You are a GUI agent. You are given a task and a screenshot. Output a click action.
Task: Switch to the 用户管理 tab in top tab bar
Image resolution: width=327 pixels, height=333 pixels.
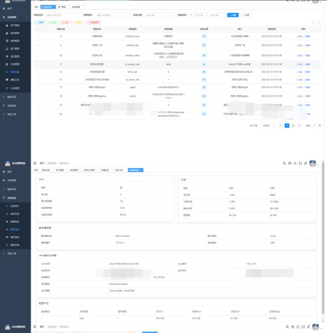63,7
